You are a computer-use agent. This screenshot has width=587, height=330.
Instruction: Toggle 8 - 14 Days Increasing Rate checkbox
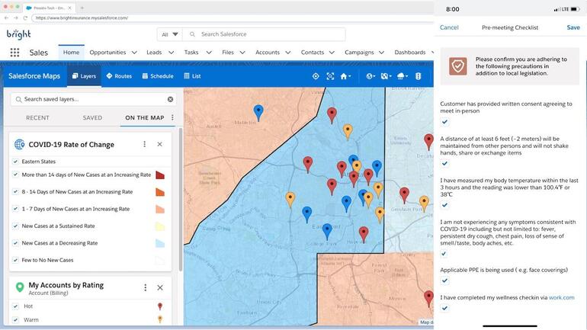[15, 191]
